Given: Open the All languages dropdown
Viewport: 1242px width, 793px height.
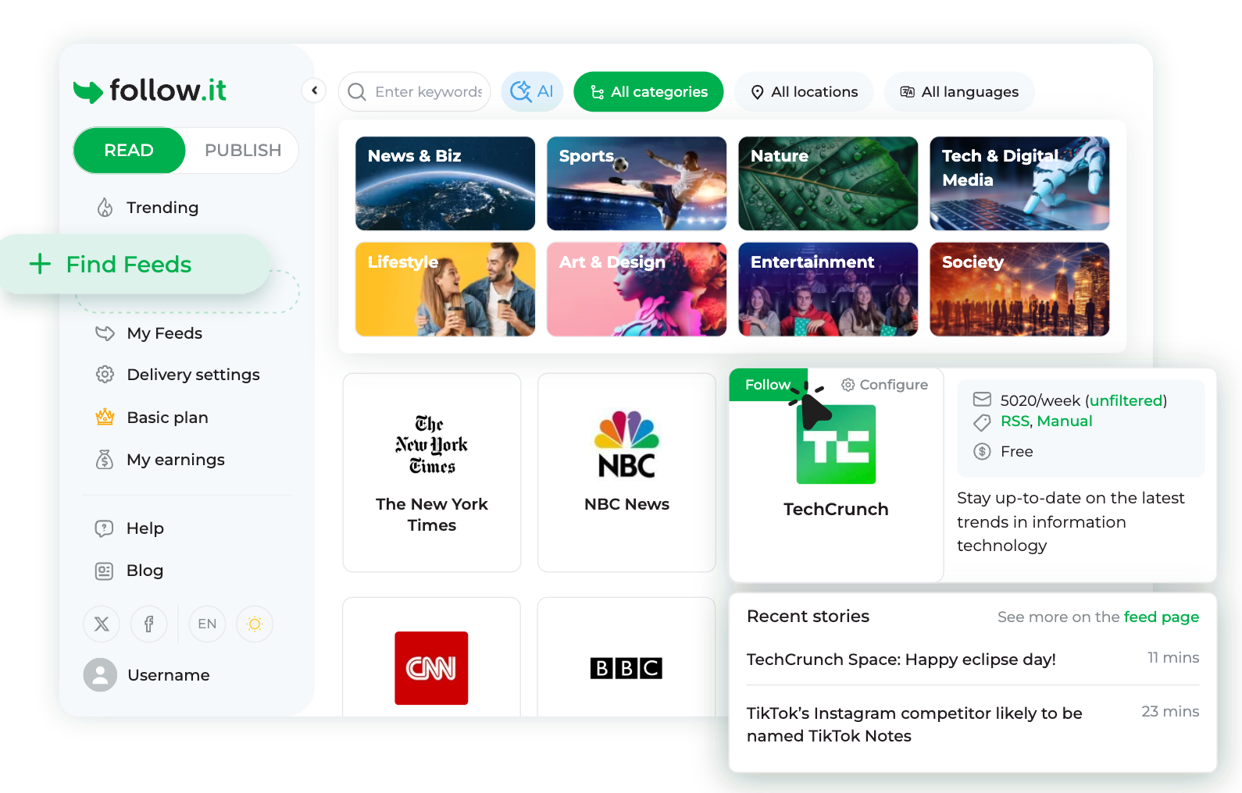Looking at the screenshot, I should coord(959,92).
